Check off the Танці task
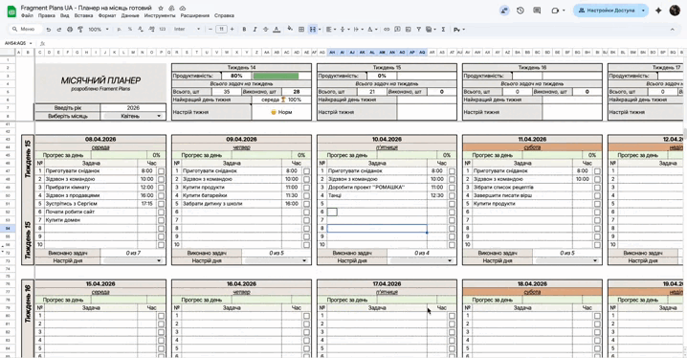The image size is (687, 358). 452,195
